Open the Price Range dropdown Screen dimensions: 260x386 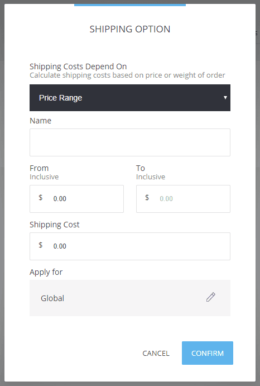[130, 98]
